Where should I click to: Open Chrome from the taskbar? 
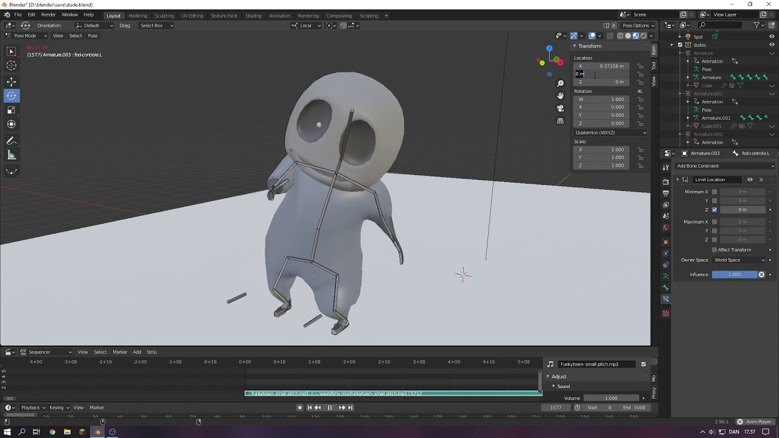[x=52, y=432]
